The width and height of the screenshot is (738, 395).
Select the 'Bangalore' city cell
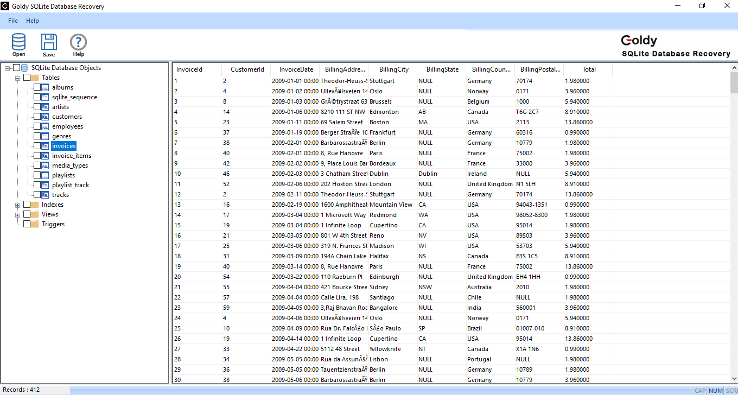393,308
